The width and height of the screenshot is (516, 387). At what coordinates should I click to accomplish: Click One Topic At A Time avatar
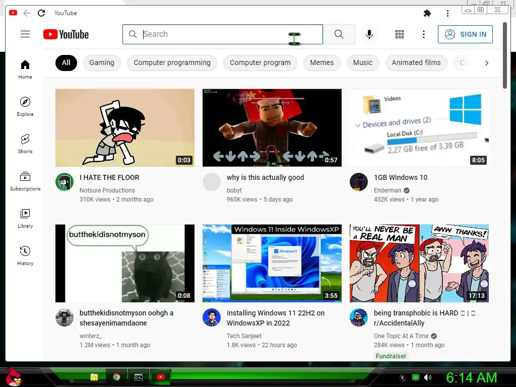(359, 317)
